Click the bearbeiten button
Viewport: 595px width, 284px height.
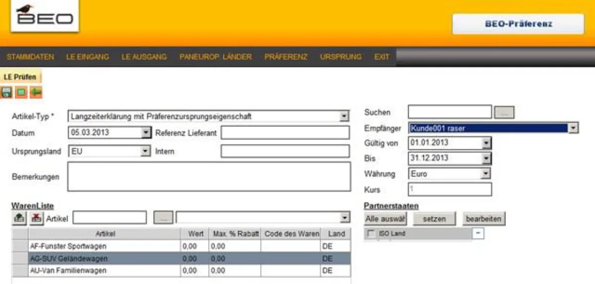[x=483, y=218]
